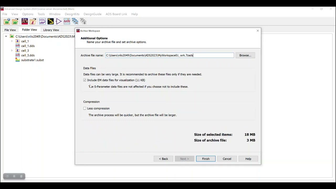336x189 pixels.
Task: Open the Options menu
Action: (28, 14)
